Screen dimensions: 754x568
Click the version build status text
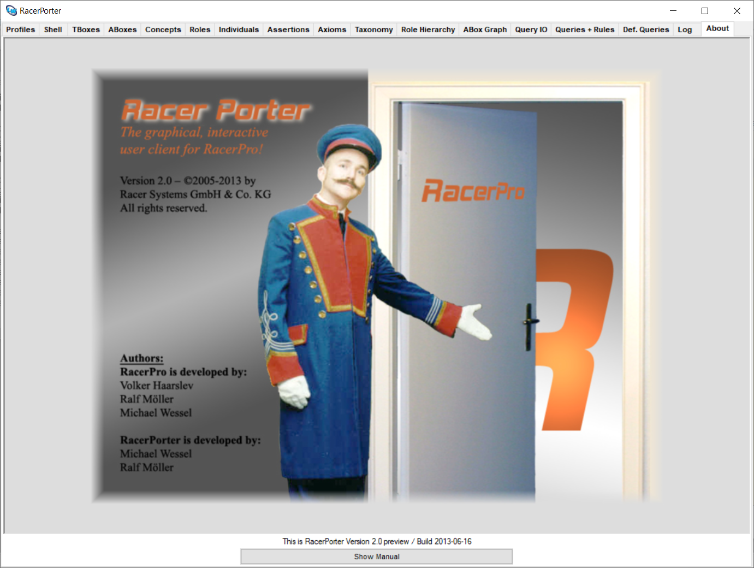pyautogui.click(x=377, y=541)
